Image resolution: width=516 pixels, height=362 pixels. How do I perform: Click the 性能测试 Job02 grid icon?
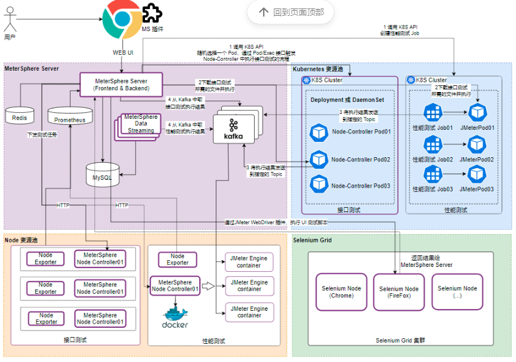[433, 144]
